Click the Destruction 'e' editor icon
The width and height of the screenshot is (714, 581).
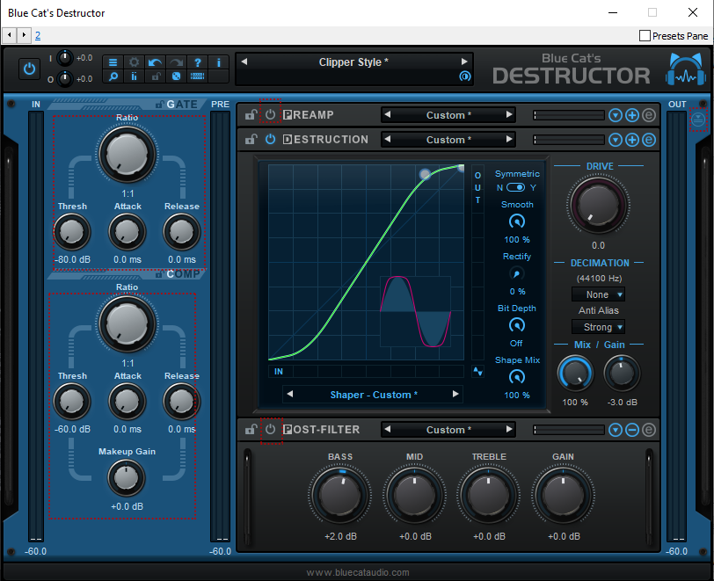click(x=649, y=140)
